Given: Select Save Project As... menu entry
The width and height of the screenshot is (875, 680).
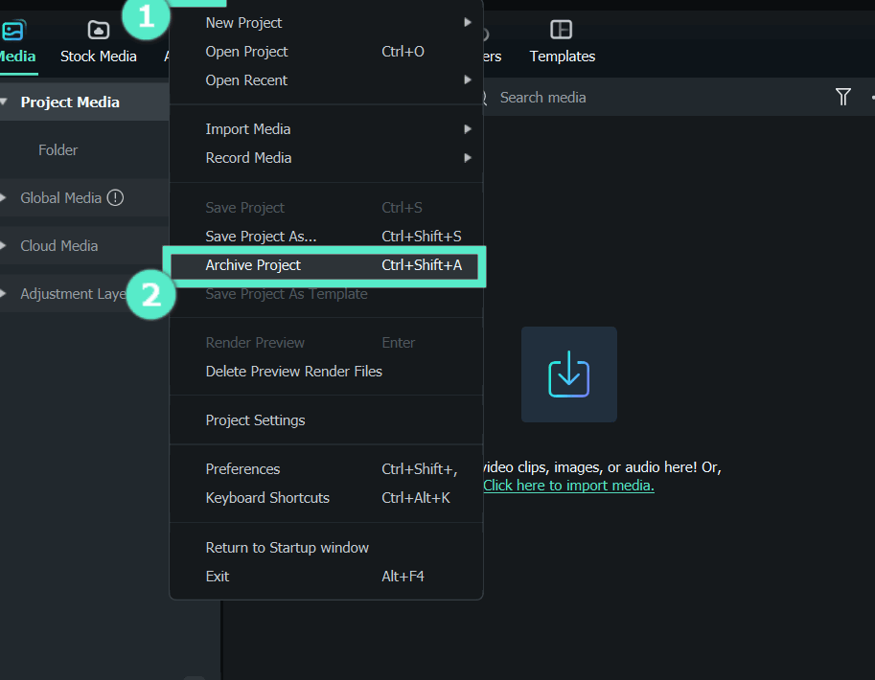Looking at the screenshot, I should [326, 237].
